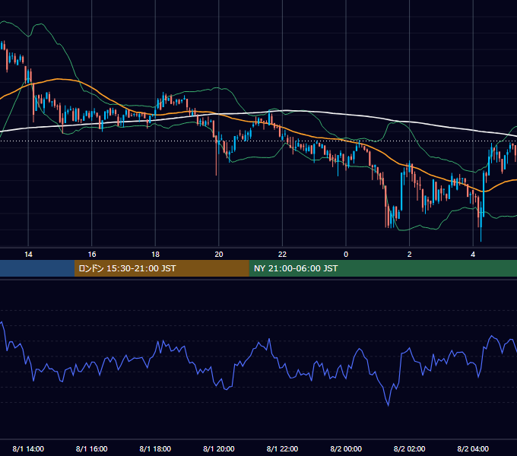Screen dimensions: 517x456
Task: Click the 8/2 02:00 date label
Action: click(x=410, y=448)
